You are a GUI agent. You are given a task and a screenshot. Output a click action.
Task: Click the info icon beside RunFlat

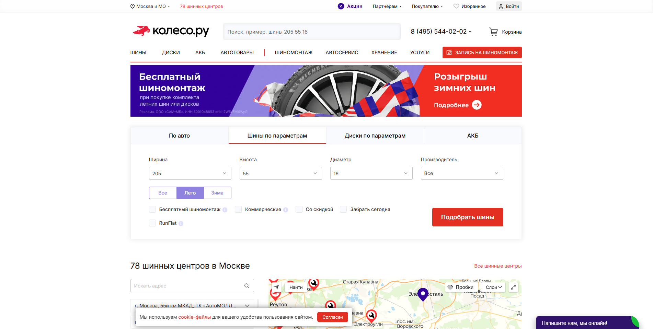tap(181, 223)
